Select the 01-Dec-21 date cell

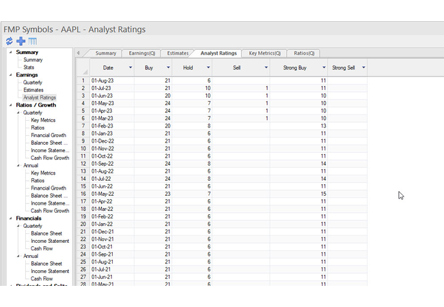click(112, 231)
